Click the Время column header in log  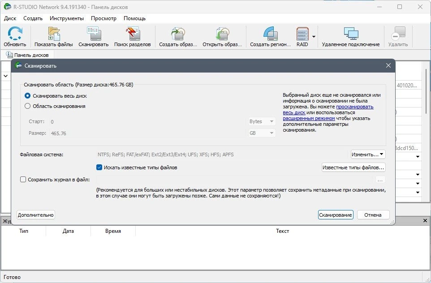(x=113, y=231)
